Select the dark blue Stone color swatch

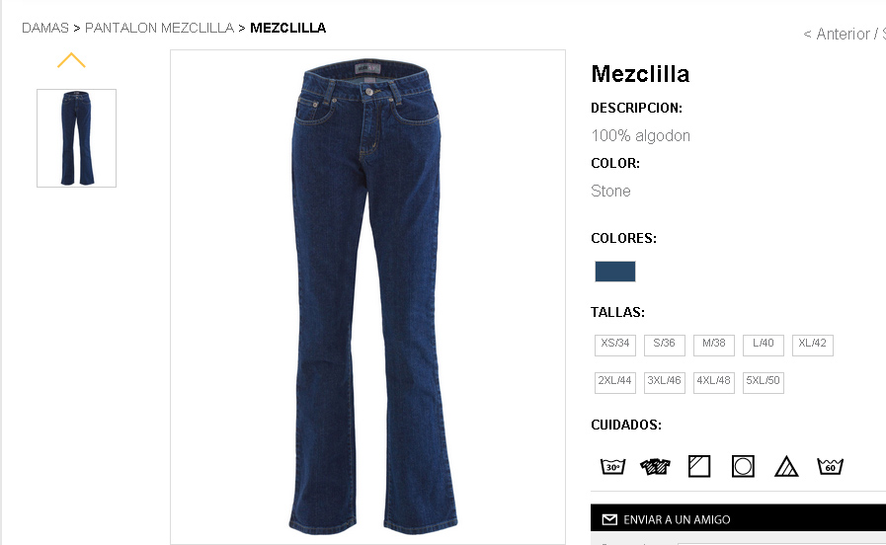pyautogui.click(x=614, y=272)
